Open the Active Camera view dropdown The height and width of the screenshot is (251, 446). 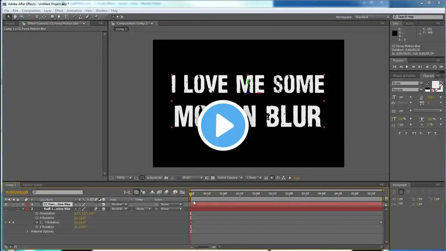[229, 178]
